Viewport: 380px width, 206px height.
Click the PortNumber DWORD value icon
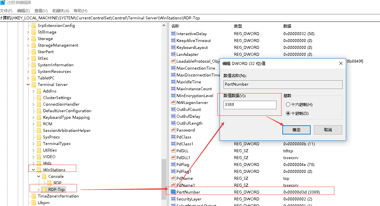click(173, 192)
